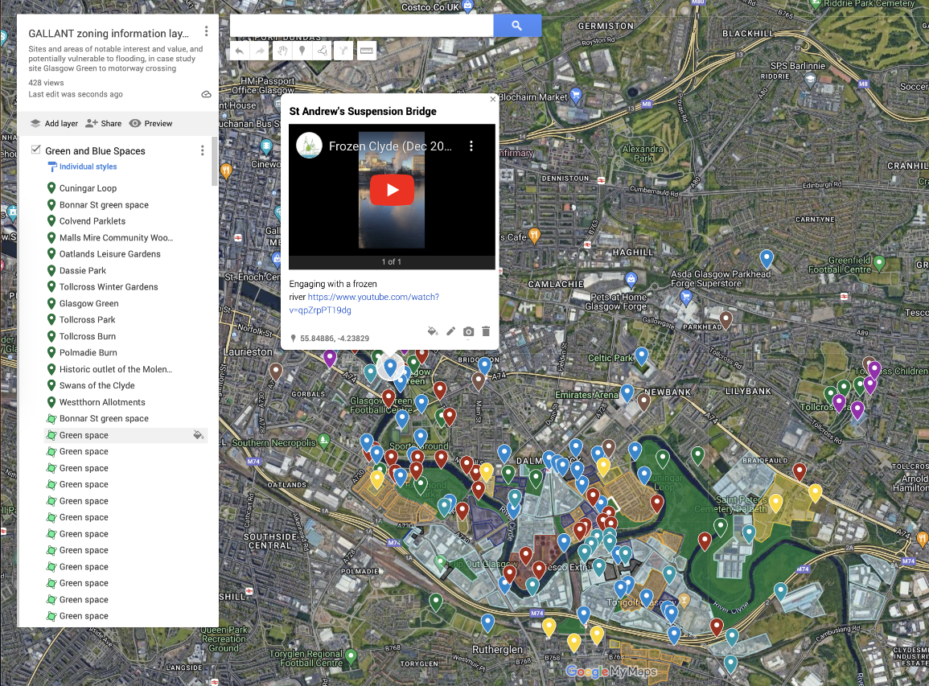Select Historic outlet of the Molen… item

116,369
